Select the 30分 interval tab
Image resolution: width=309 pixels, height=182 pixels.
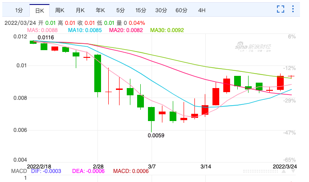click(161, 10)
